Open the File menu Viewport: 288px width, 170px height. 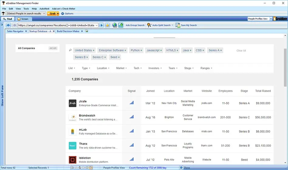4,8
